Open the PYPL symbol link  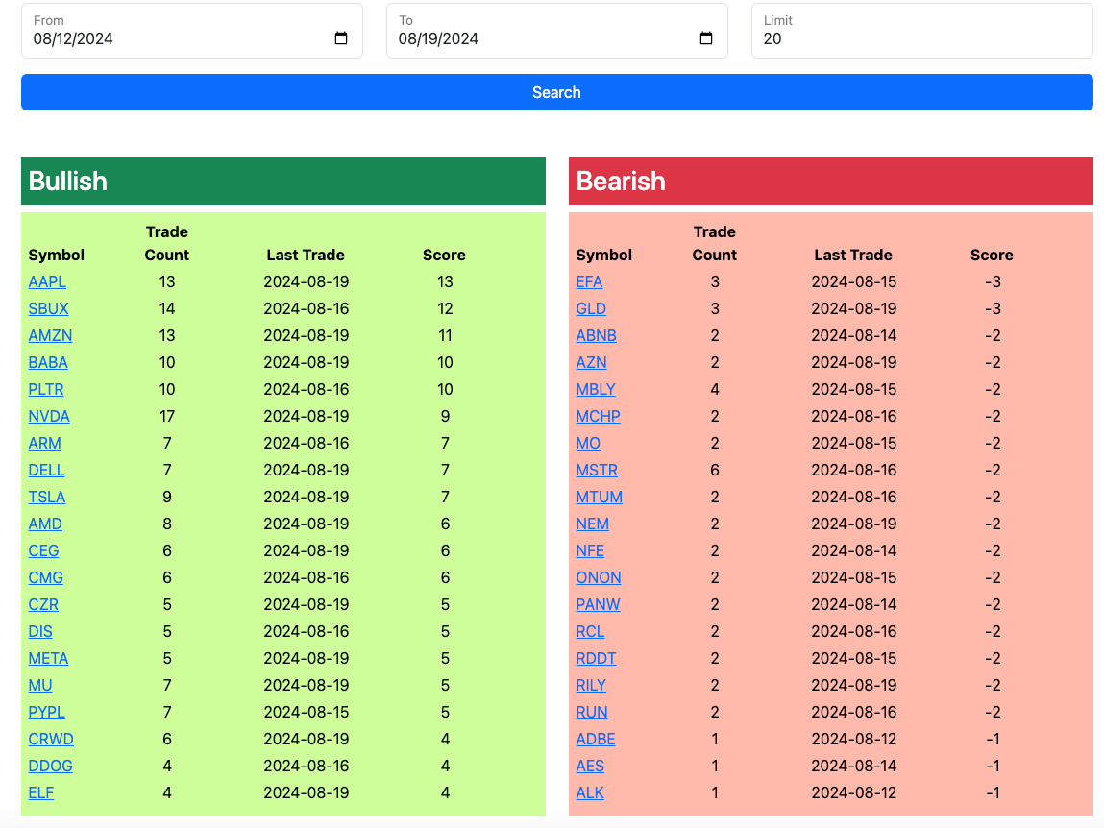(x=46, y=712)
